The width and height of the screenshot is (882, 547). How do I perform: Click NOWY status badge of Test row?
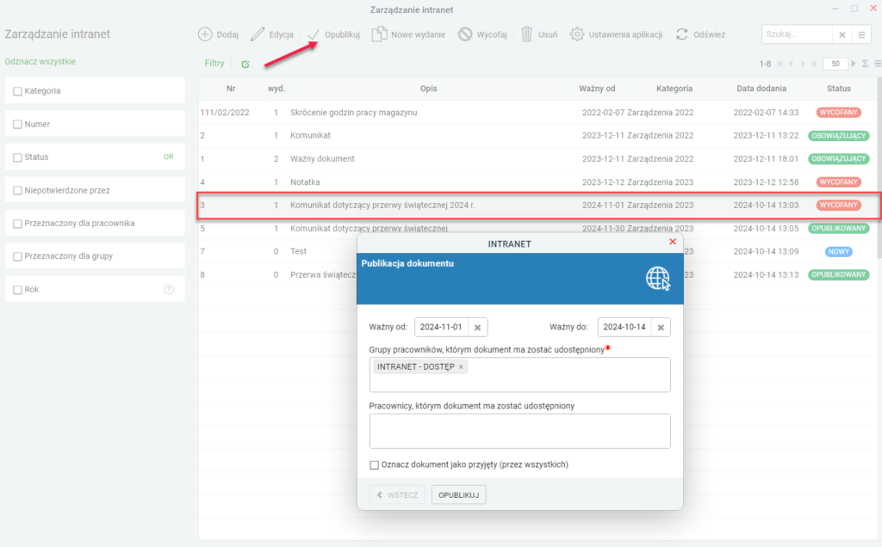tap(838, 252)
